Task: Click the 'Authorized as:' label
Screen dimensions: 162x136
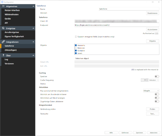Action: point(149,33)
